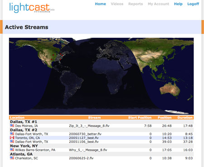Click Logoff in the top navigation

point(193,4)
